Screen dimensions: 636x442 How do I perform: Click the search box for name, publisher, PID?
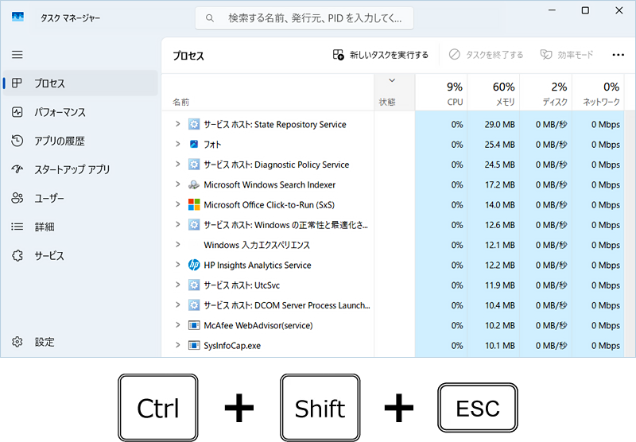[x=304, y=18]
